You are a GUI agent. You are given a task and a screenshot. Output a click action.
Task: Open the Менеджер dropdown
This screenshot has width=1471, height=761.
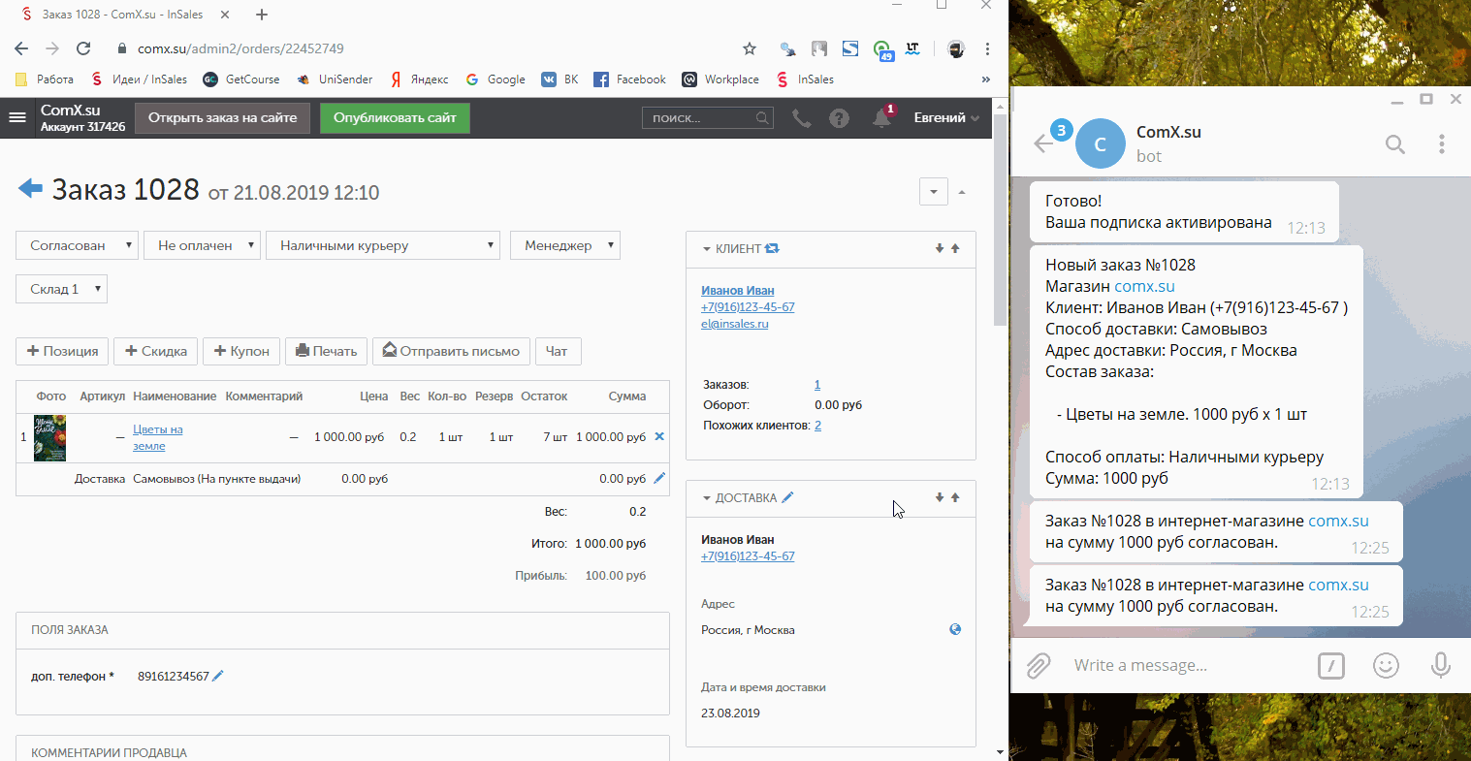565,245
